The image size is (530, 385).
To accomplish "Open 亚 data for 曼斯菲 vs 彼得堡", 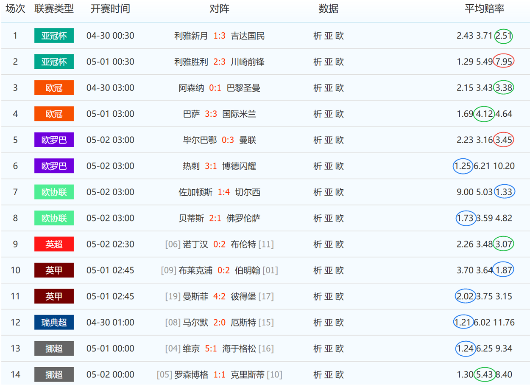I will [x=329, y=297].
